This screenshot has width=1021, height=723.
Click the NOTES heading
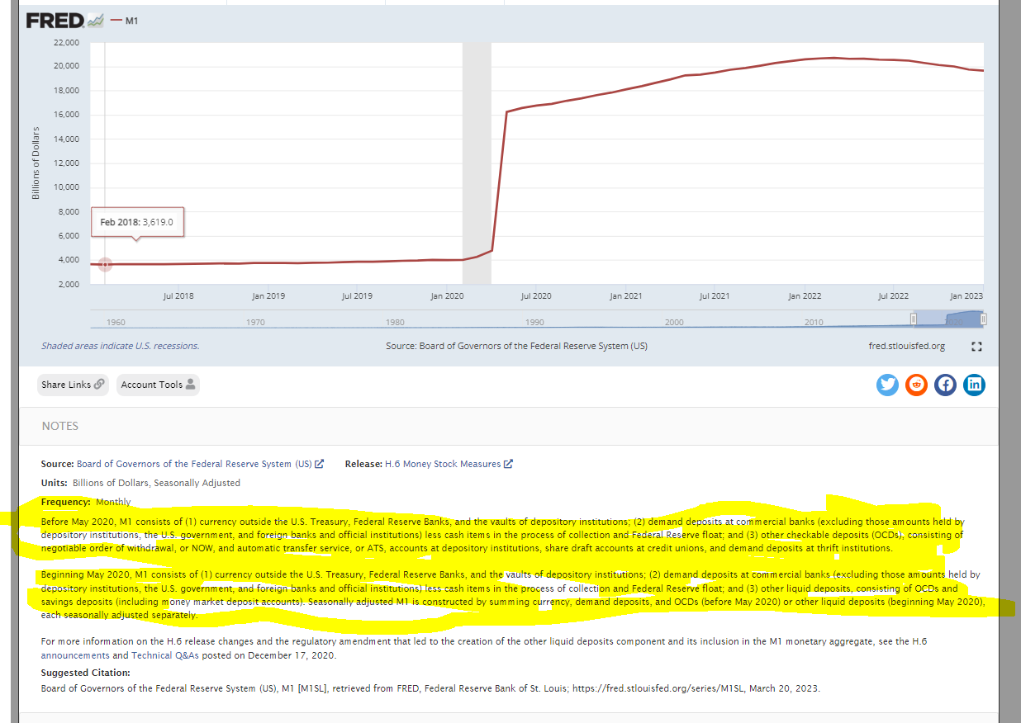click(x=60, y=426)
